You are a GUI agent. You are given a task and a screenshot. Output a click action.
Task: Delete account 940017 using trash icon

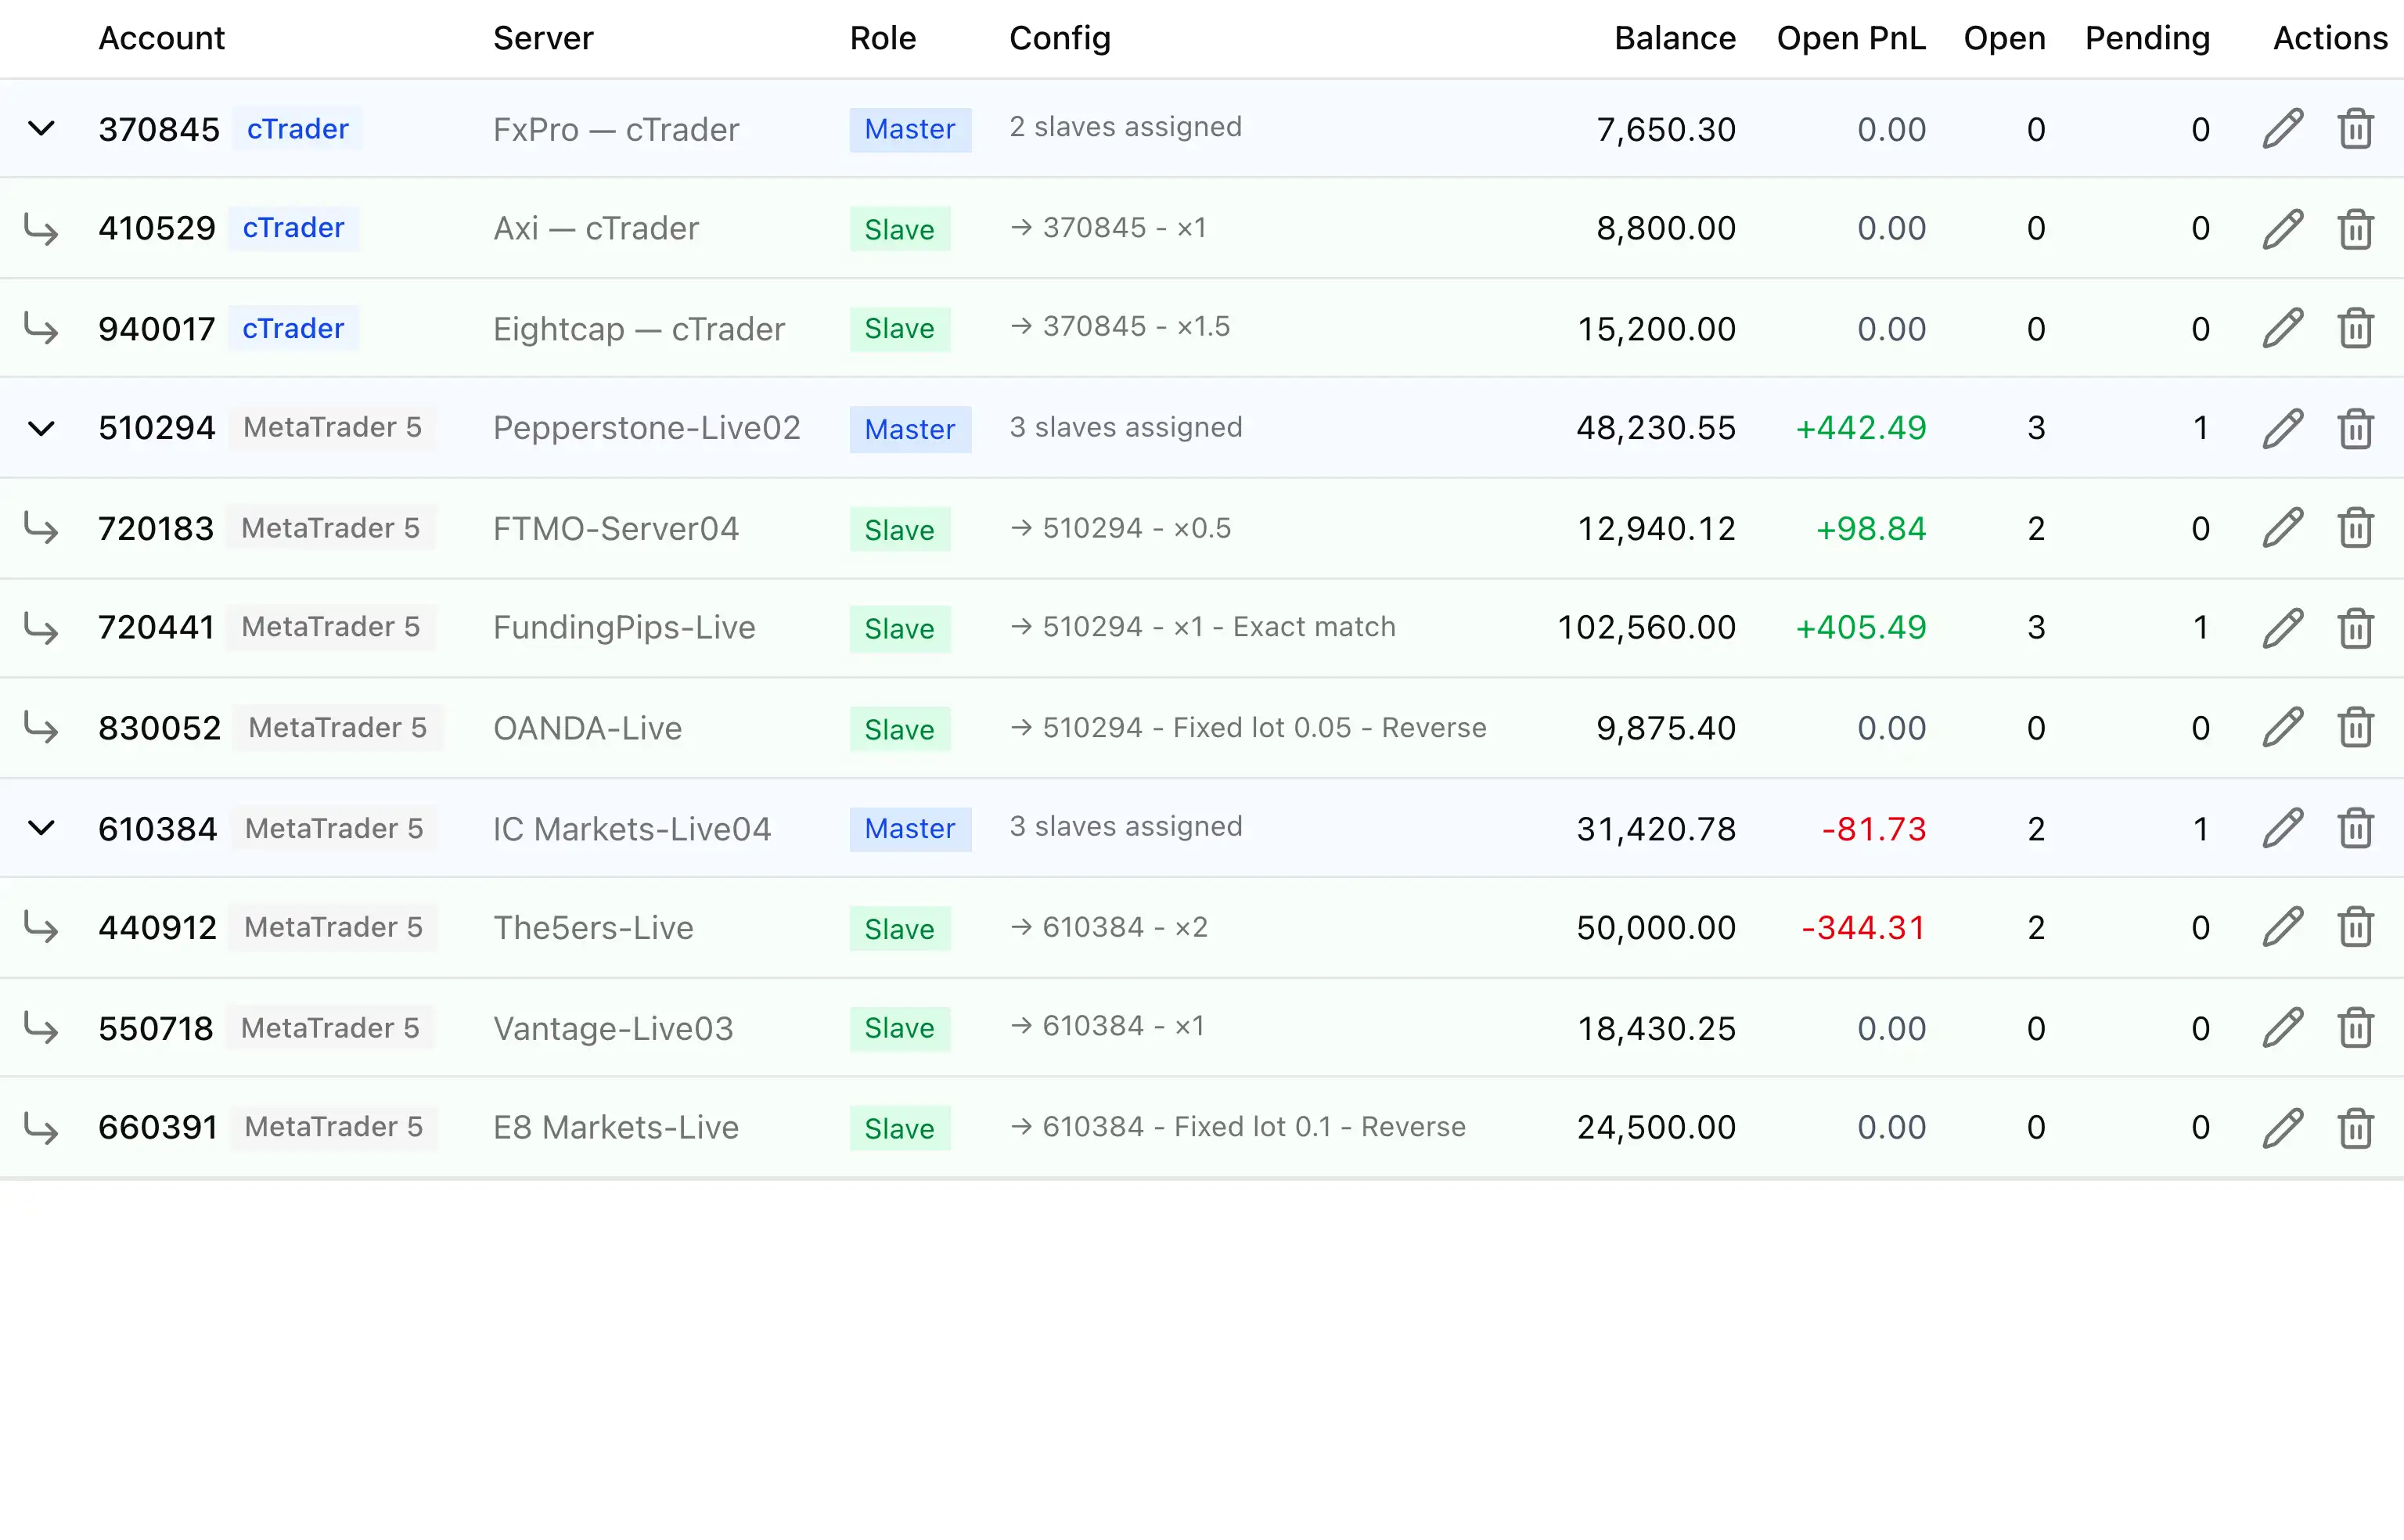[2356, 328]
